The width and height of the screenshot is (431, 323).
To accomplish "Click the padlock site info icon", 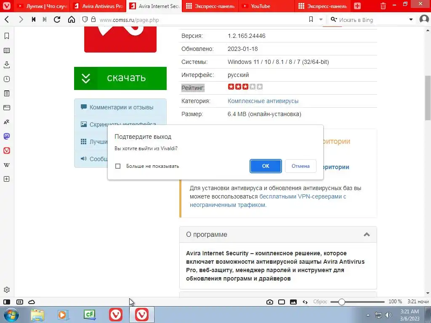I will (93, 19).
